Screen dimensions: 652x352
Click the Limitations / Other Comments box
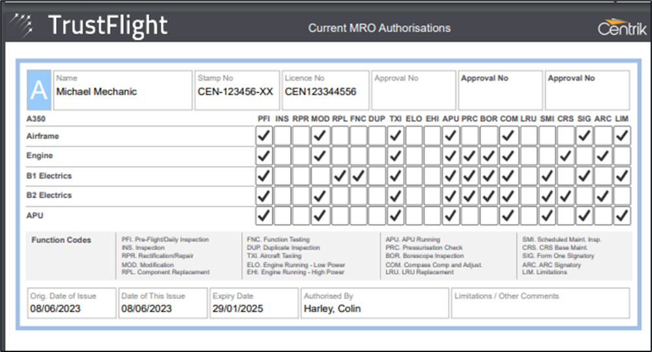tap(541, 303)
